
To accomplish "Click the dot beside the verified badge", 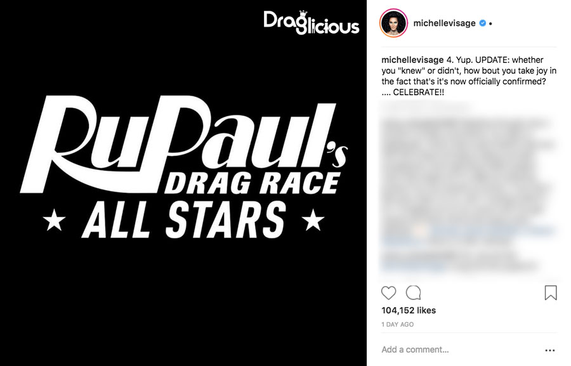I will (490, 23).
